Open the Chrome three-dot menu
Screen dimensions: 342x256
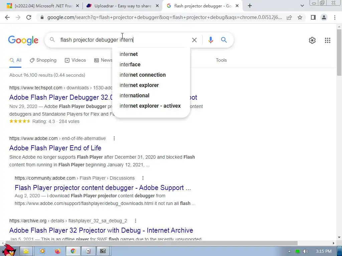click(335, 17)
